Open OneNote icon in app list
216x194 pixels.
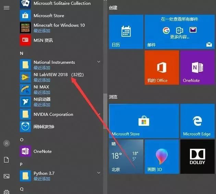25,151
